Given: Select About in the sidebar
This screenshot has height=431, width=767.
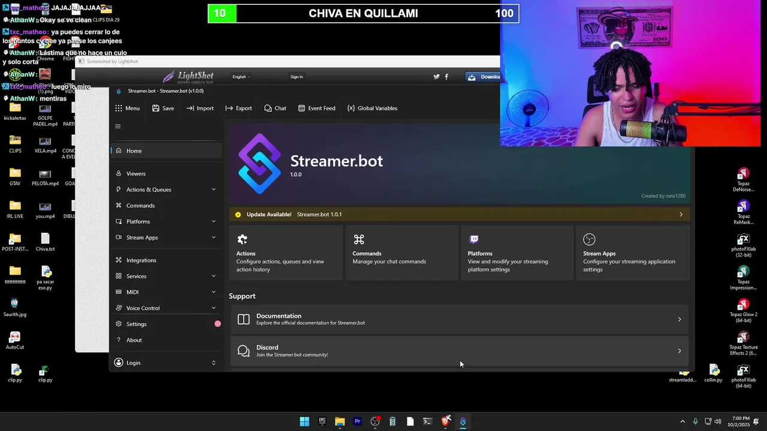Looking at the screenshot, I should click(166, 340).
